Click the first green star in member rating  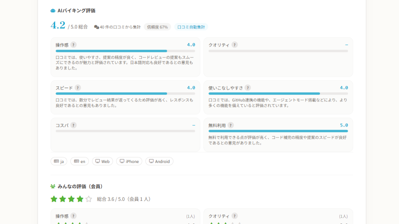(54, 199)
